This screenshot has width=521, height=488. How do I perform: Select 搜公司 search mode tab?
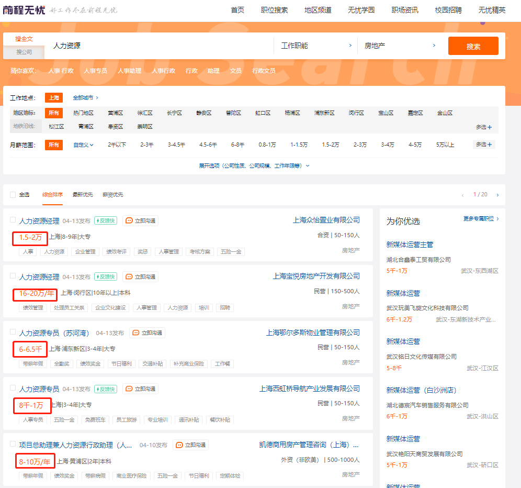click(24, 52)
